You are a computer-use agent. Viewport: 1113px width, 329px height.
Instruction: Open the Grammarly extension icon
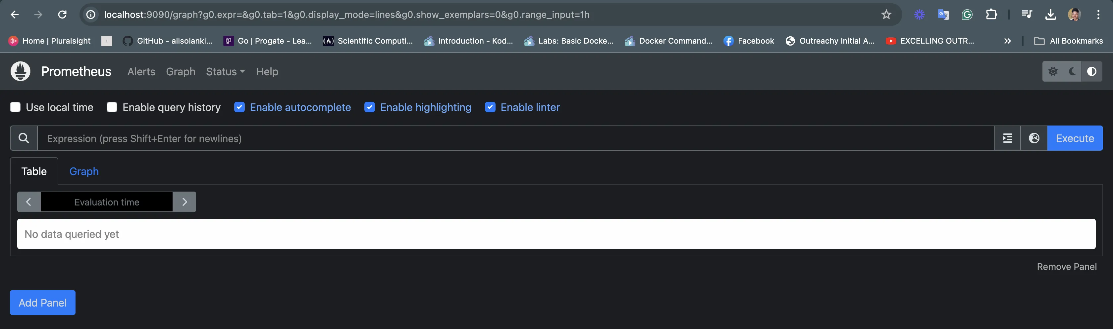(967, 15)
